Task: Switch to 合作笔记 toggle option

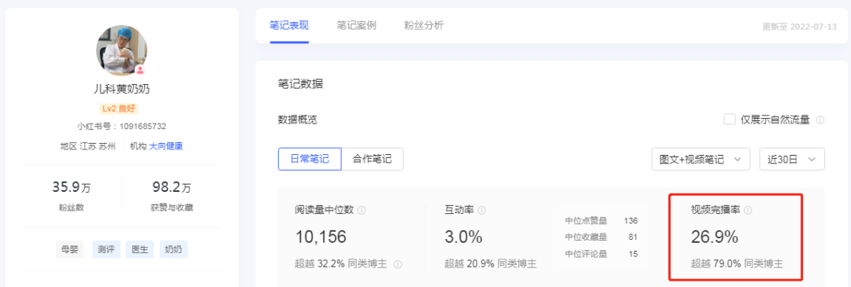Action: [x=372, y=159]
